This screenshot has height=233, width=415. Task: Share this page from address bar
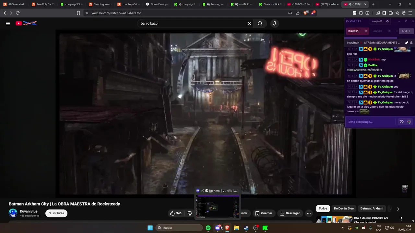297,13
